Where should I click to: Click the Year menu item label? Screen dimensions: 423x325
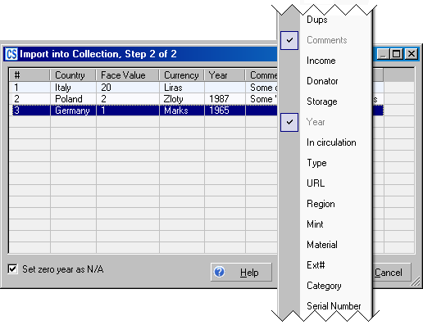316,122
